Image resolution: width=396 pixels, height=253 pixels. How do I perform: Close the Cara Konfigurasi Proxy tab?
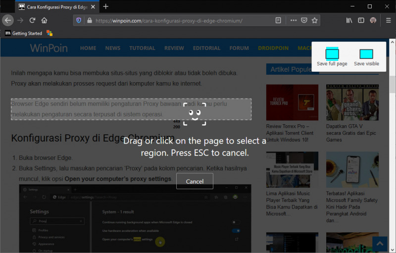(93, 7)
